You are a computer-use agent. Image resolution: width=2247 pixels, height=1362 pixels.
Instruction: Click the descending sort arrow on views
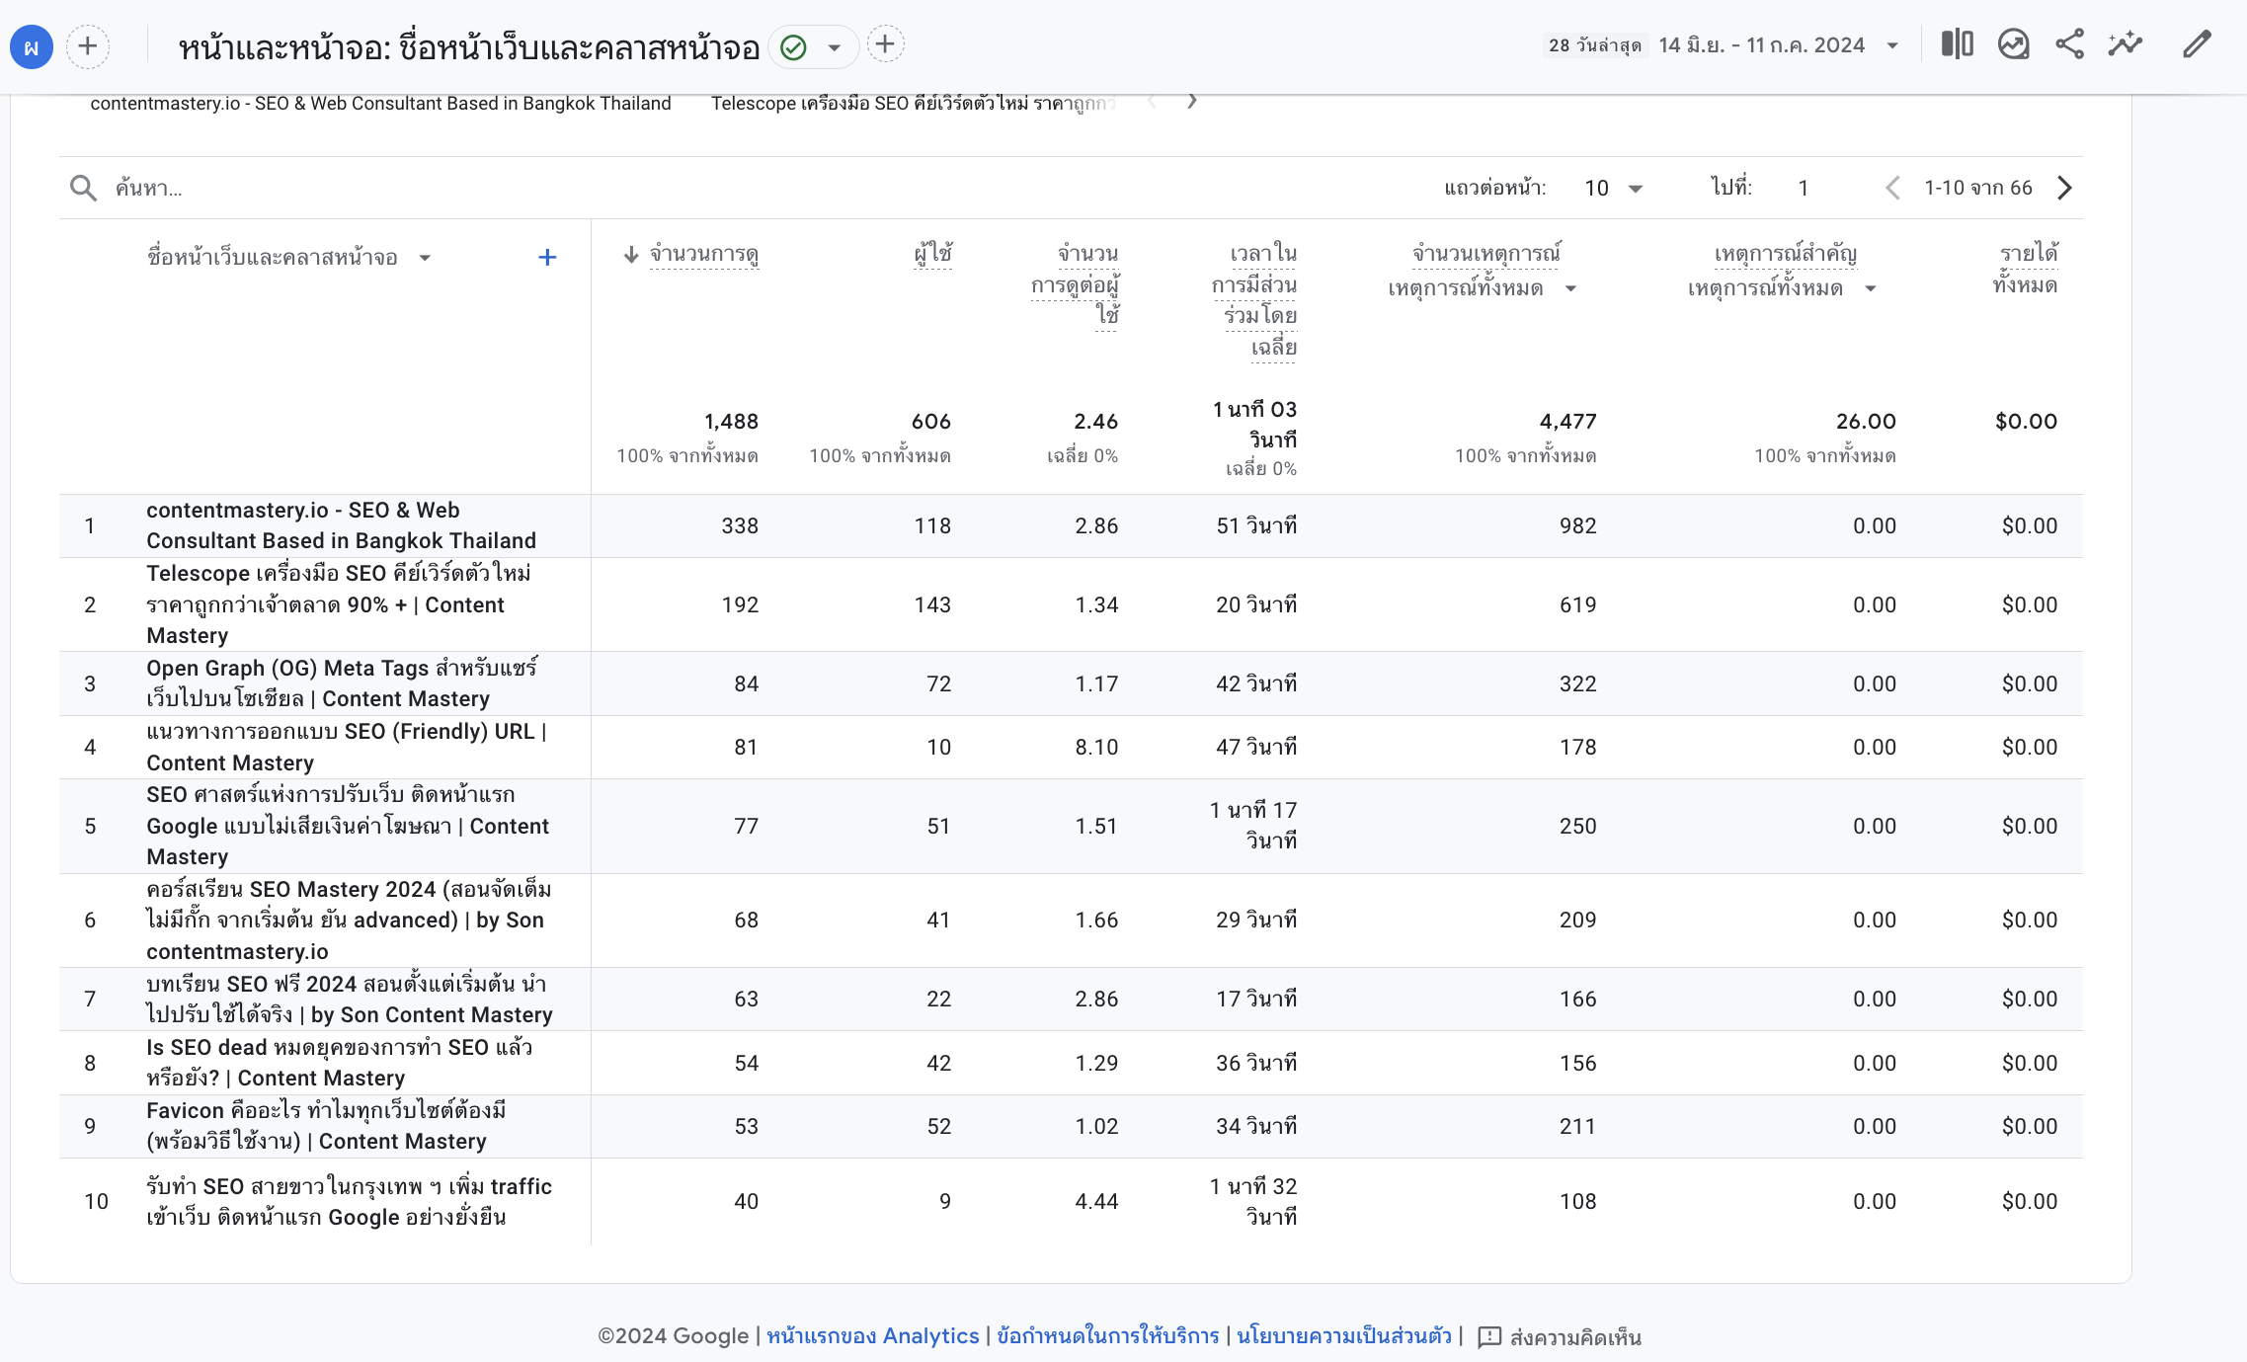pos(631,255)
